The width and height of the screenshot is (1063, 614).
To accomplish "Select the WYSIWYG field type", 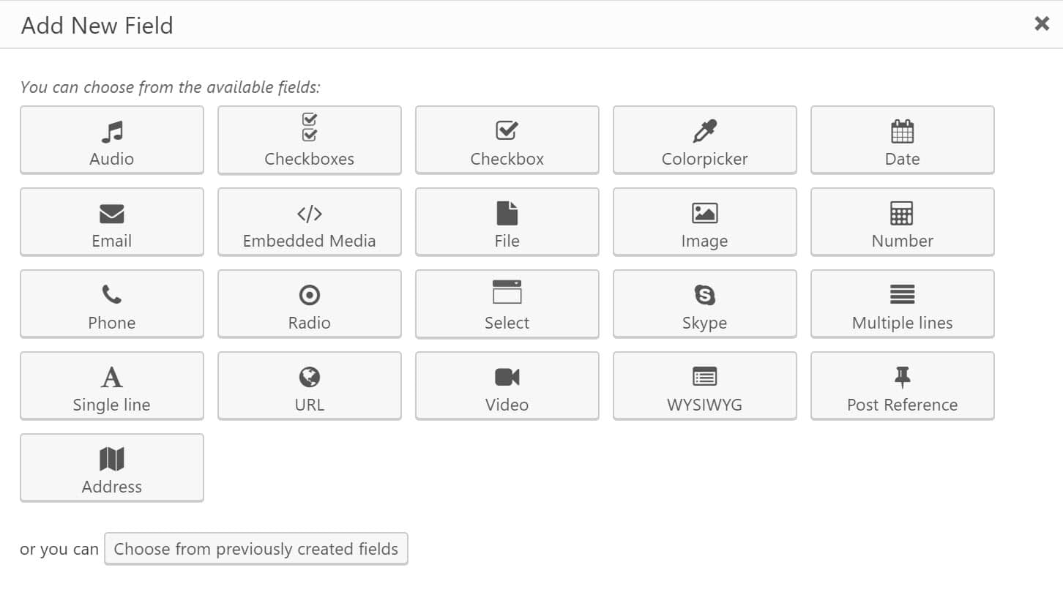I will (x=704, y=386).
